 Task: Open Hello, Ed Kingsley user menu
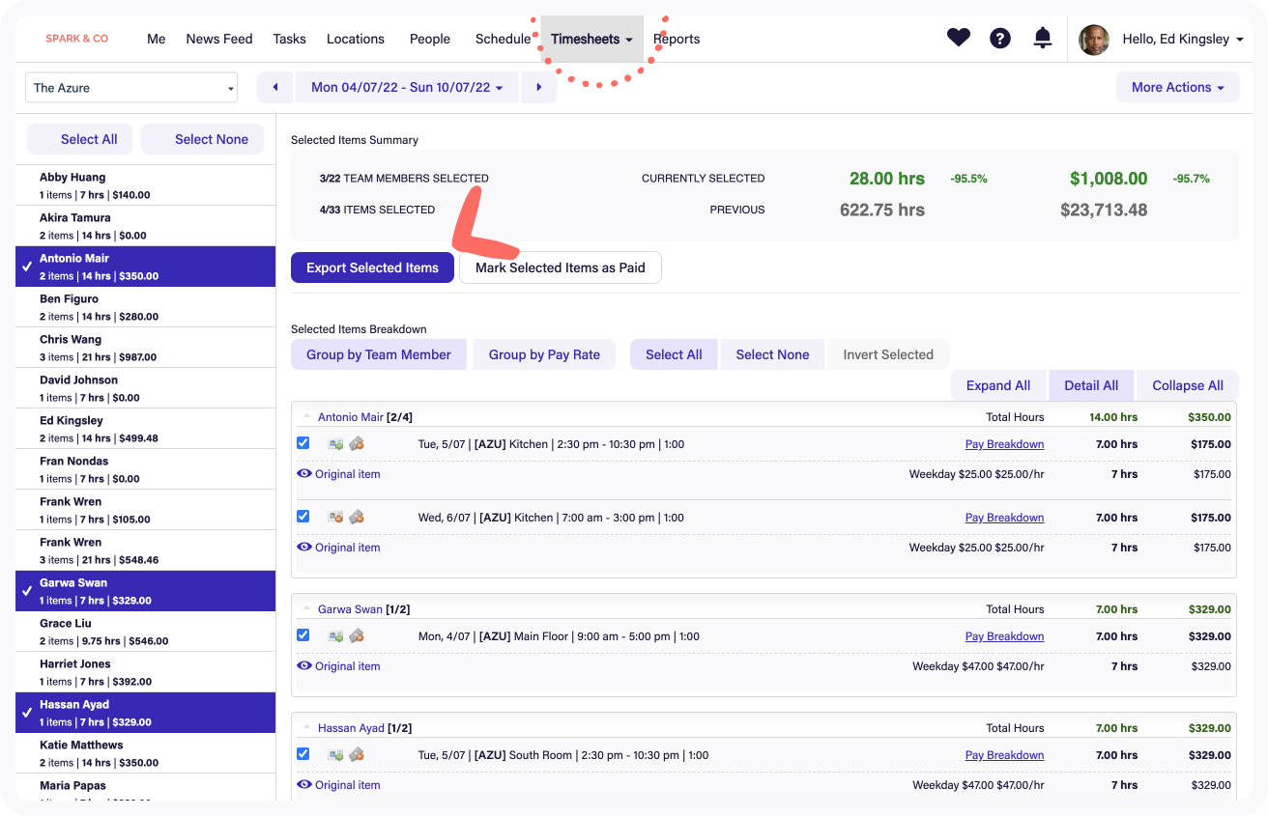(1182, 40)
